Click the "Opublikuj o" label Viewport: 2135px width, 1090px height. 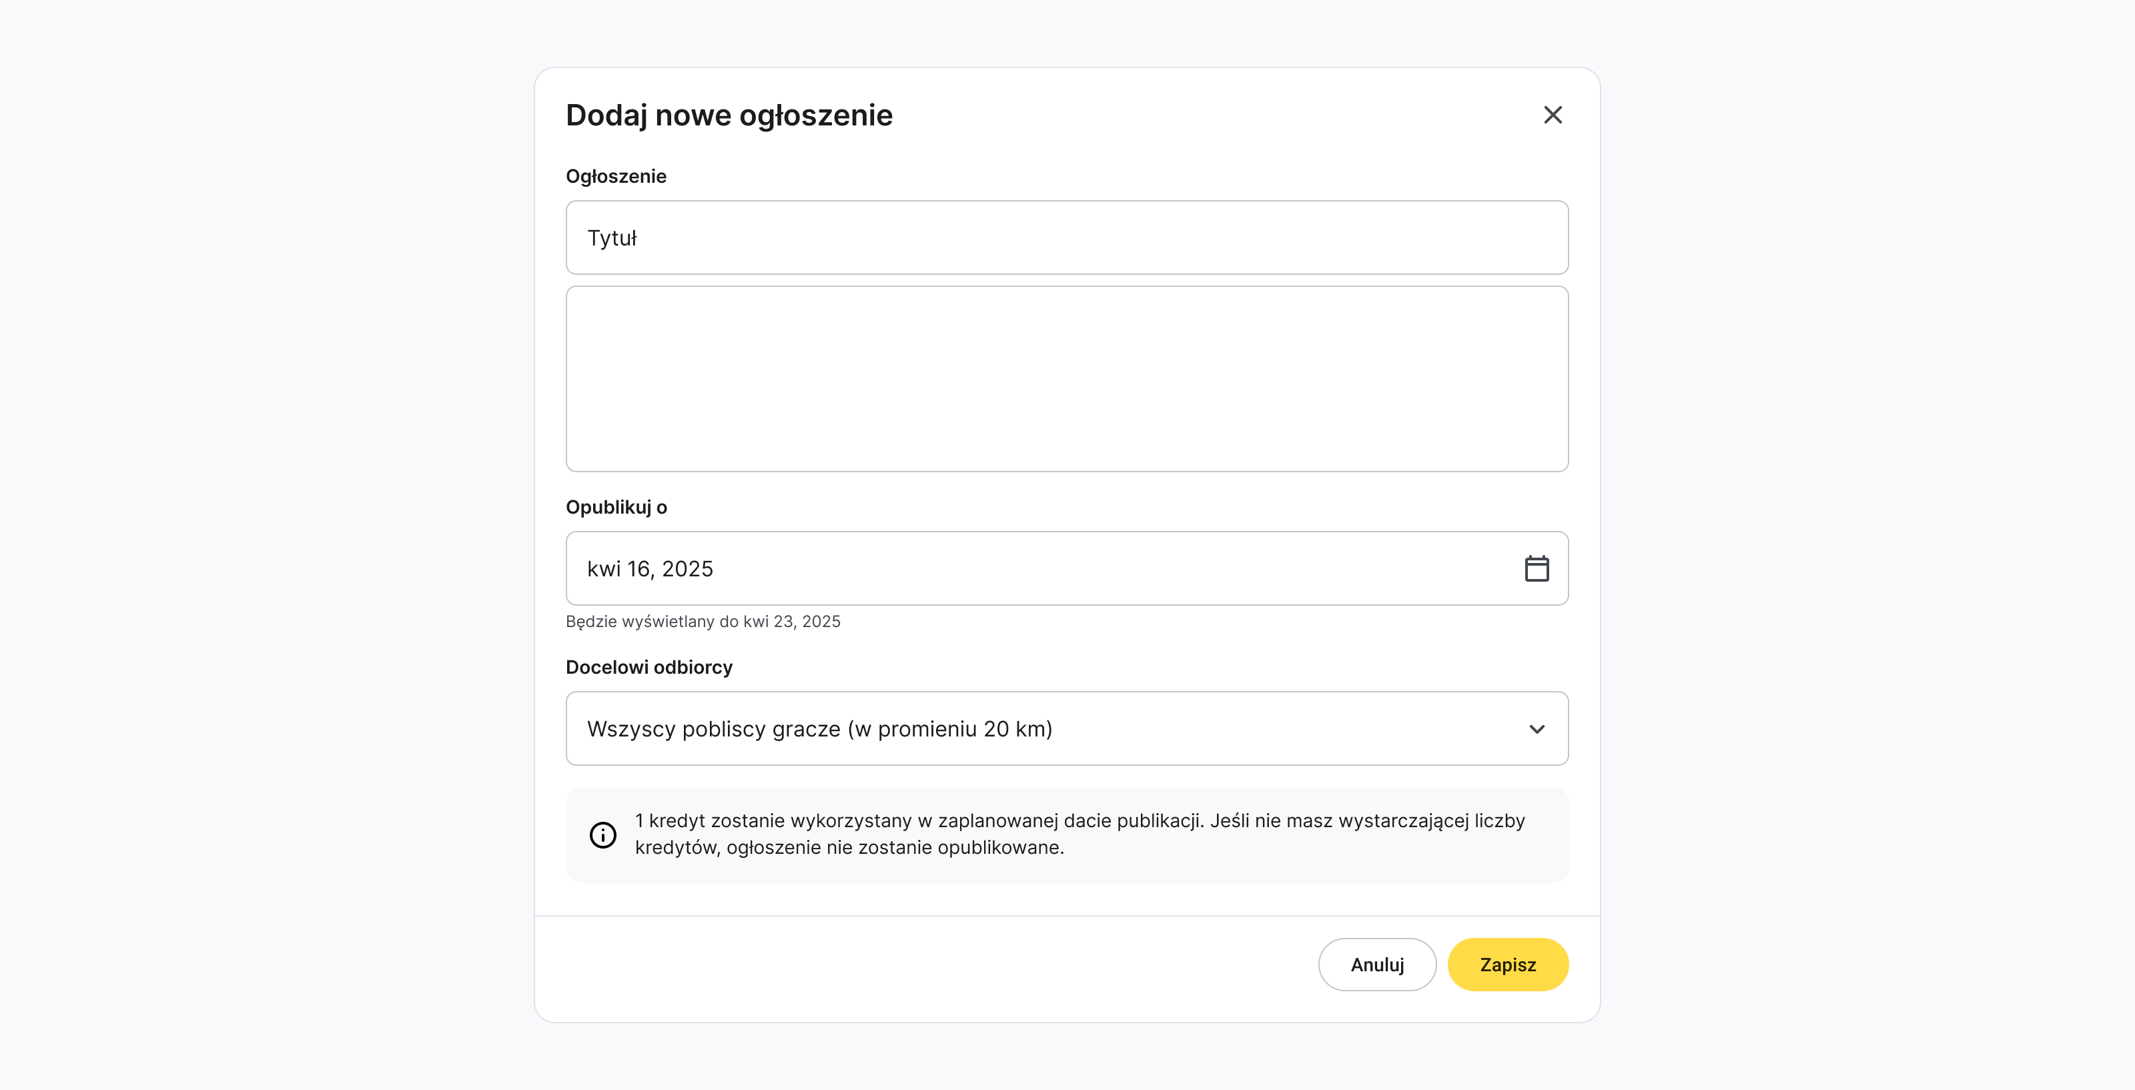click(x=617, y=506)
